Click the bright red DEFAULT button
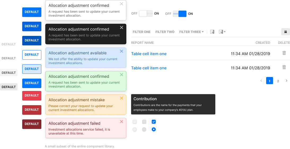The height and width of the screenshot is (149, 290). tap(32, 95)
